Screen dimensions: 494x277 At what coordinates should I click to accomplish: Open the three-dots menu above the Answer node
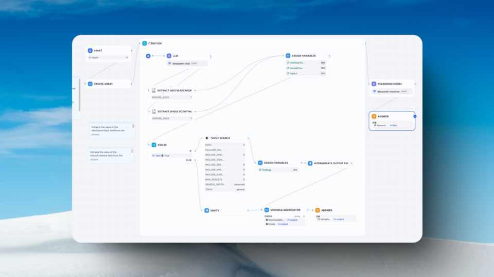(412, 108)
